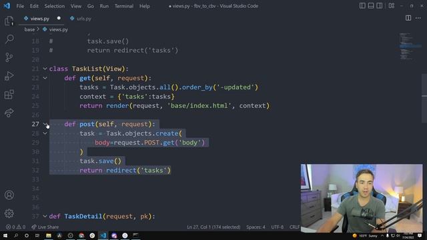Click the CRLF line ending status item
This screenshot has height=240, width=427.
pos(294,227)
